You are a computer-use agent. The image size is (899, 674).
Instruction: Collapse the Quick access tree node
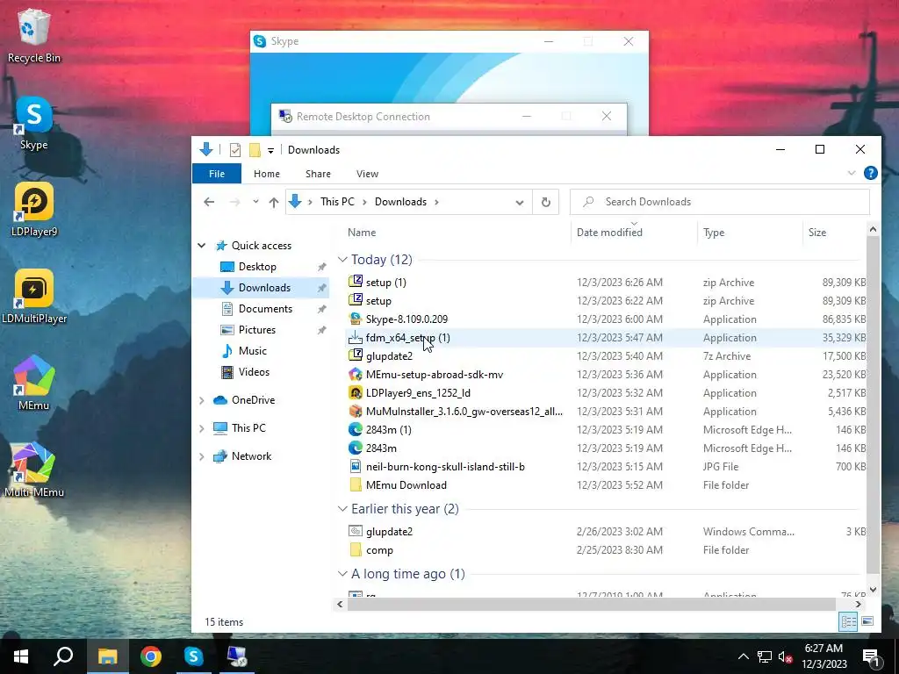(202, 246)
